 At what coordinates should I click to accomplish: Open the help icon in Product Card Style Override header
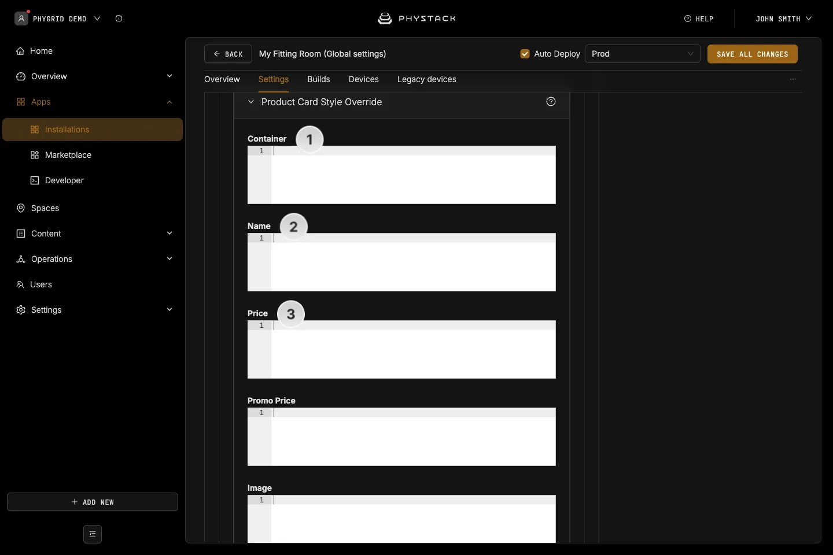[551, 102]
